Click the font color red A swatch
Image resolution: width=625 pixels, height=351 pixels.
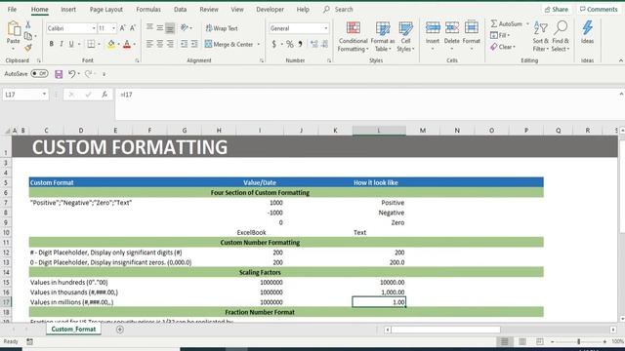pos(127,44)
